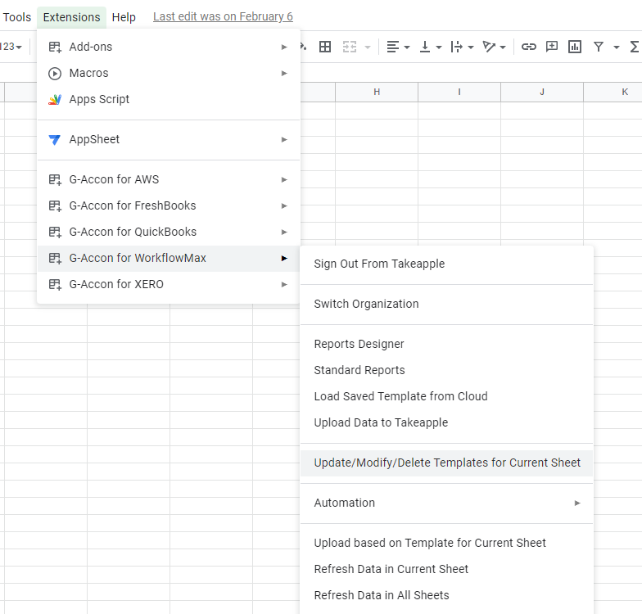This screenshot has height=614, width=642.
Task: Select Update/Modify/Delete Templates for Current Sheet
Action: [447, 463]
